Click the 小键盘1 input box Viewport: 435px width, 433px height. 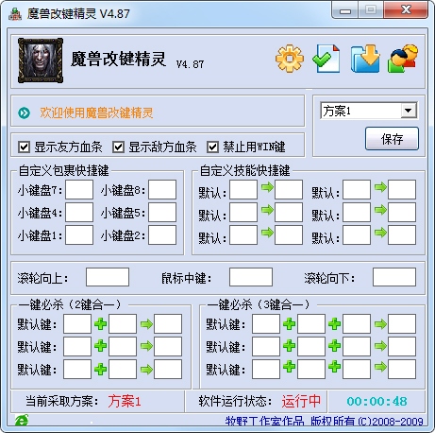tap(79, 235)
